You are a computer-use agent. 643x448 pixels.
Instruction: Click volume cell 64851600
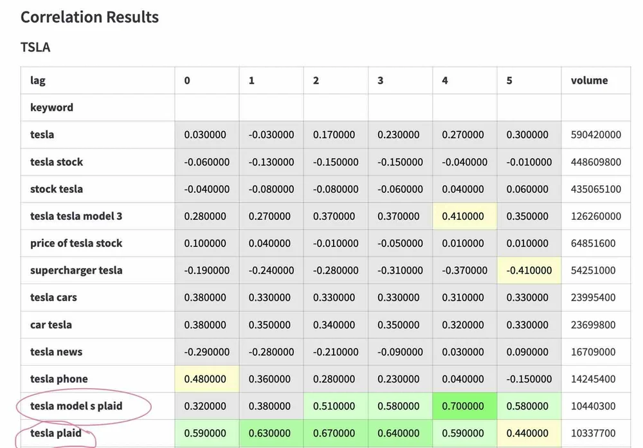click(x=596, y=243)
